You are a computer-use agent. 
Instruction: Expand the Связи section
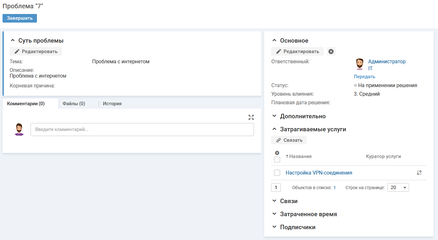coord(288,201)
